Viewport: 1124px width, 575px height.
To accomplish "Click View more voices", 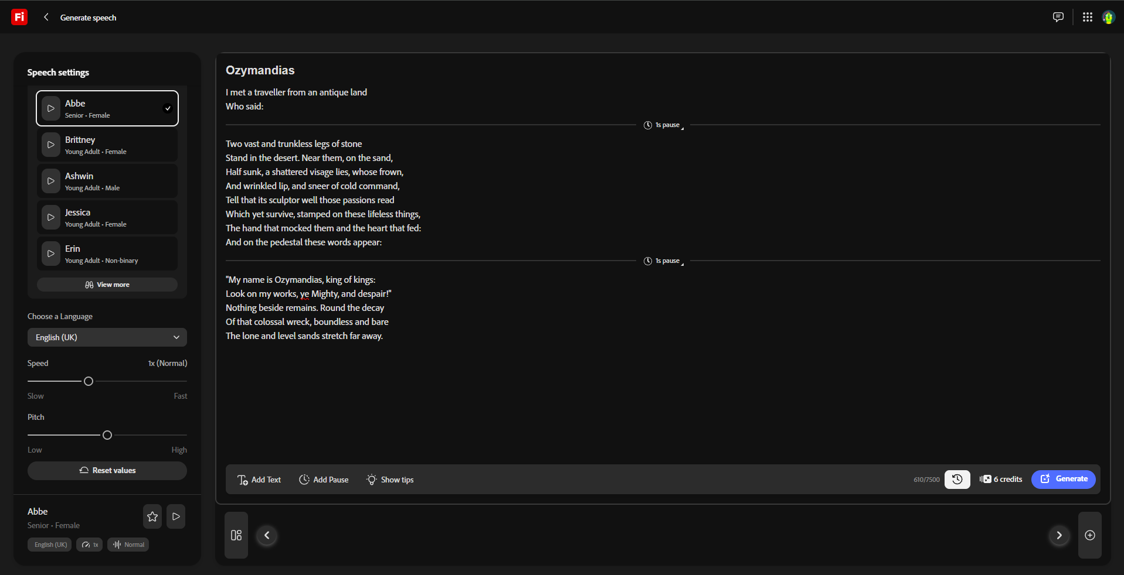I will 107,285.
